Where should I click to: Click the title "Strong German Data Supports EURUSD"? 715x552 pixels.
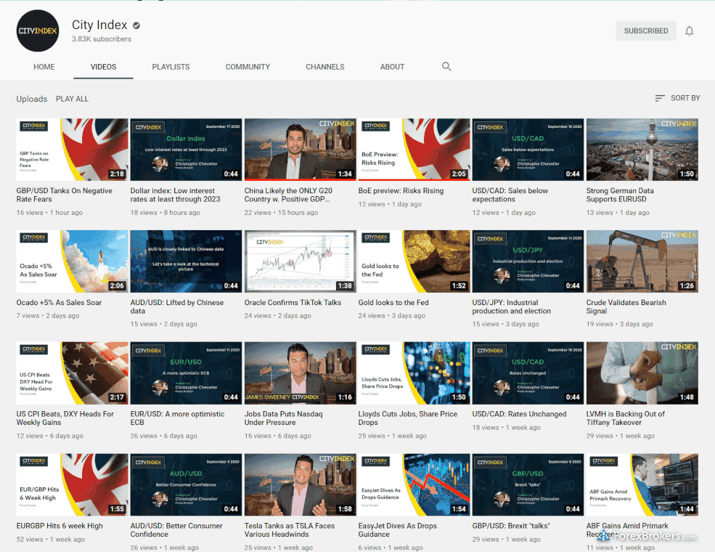[620, 195]
